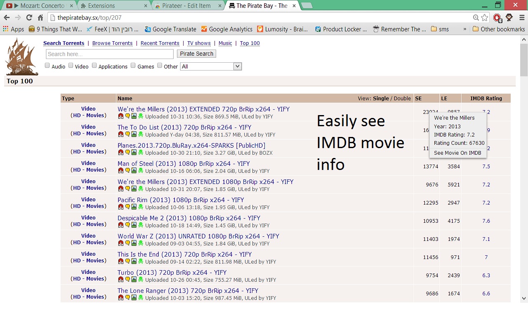
Task: Click the comments icon under World War Z
Action: (x=127, y=243)
